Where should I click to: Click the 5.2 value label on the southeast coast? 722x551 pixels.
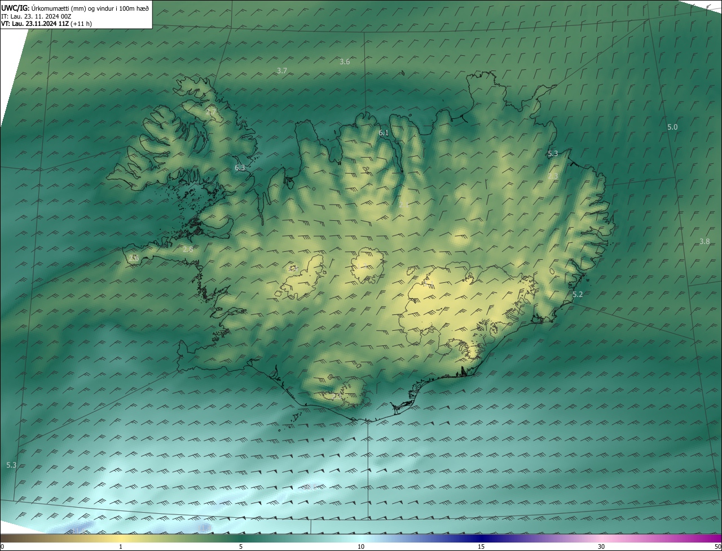click(x=578, y=294)
